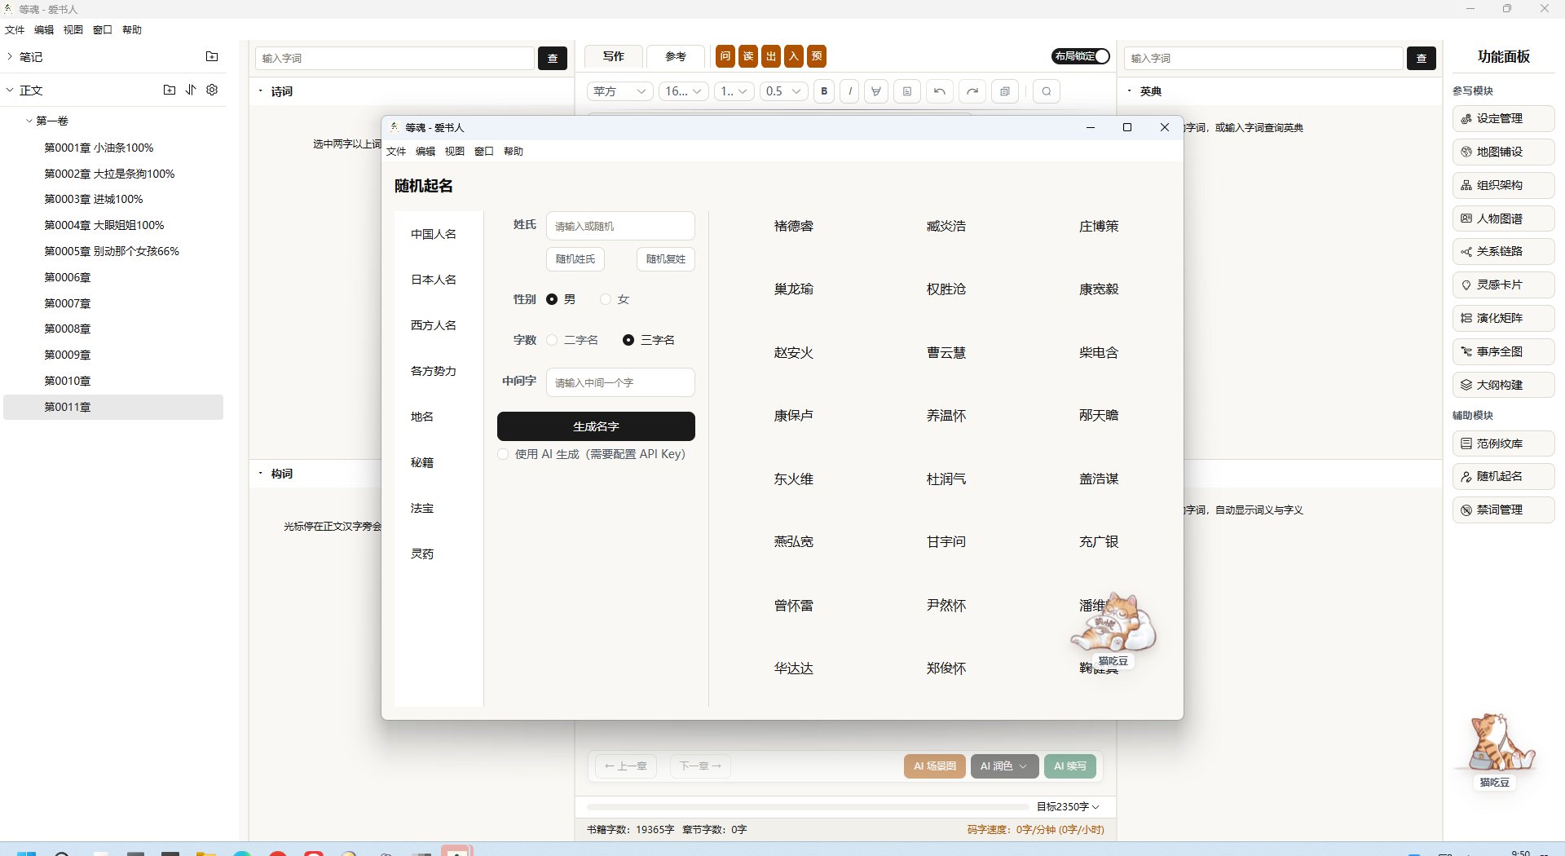
Task: Open the gear settings beside 正文
Action: [212, 90]
